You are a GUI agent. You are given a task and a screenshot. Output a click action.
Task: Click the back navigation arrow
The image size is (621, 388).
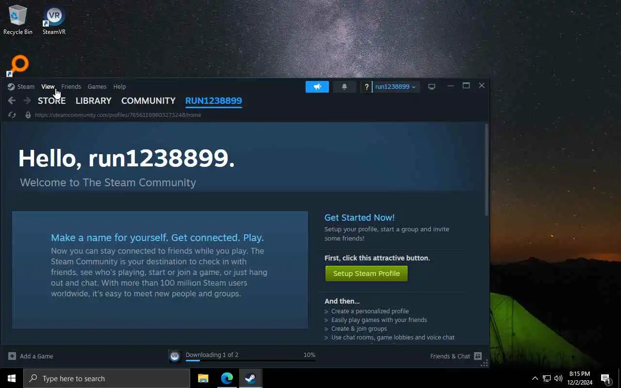12,101
